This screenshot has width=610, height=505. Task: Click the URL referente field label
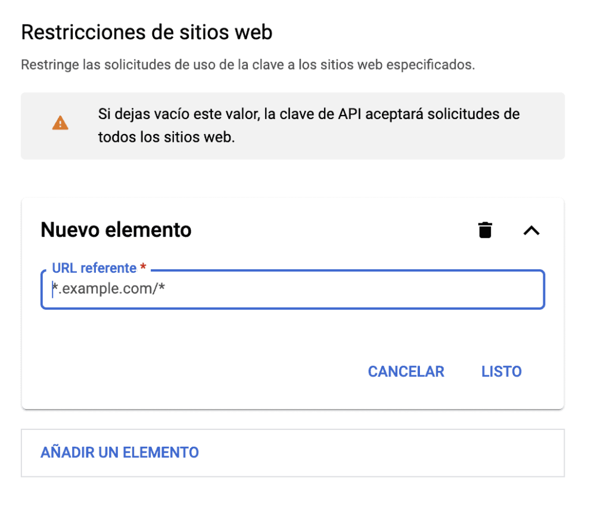[x=94, y=268]
